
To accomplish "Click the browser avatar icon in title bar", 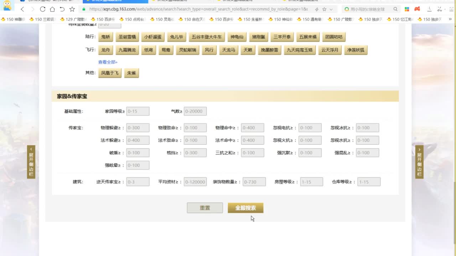I will pos(7,5).
